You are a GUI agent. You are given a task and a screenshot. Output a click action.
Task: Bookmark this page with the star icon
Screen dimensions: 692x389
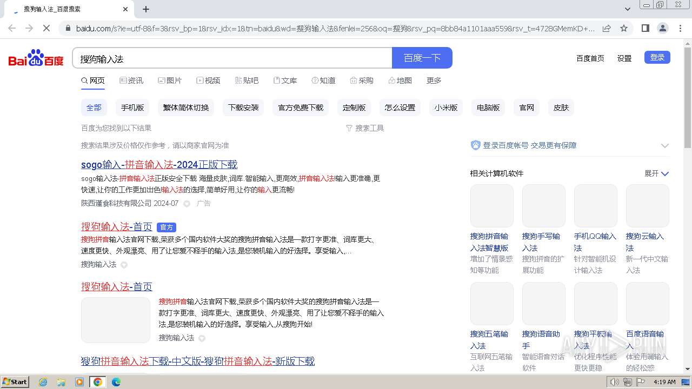[x=624, y=28]
